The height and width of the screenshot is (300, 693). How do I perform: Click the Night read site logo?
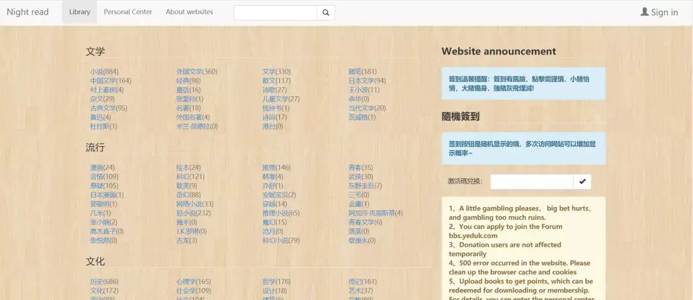click(x=28, y=12)
